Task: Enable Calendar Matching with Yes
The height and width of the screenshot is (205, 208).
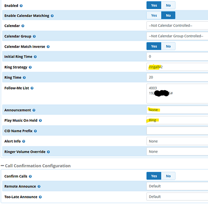Action: (154, 16)
